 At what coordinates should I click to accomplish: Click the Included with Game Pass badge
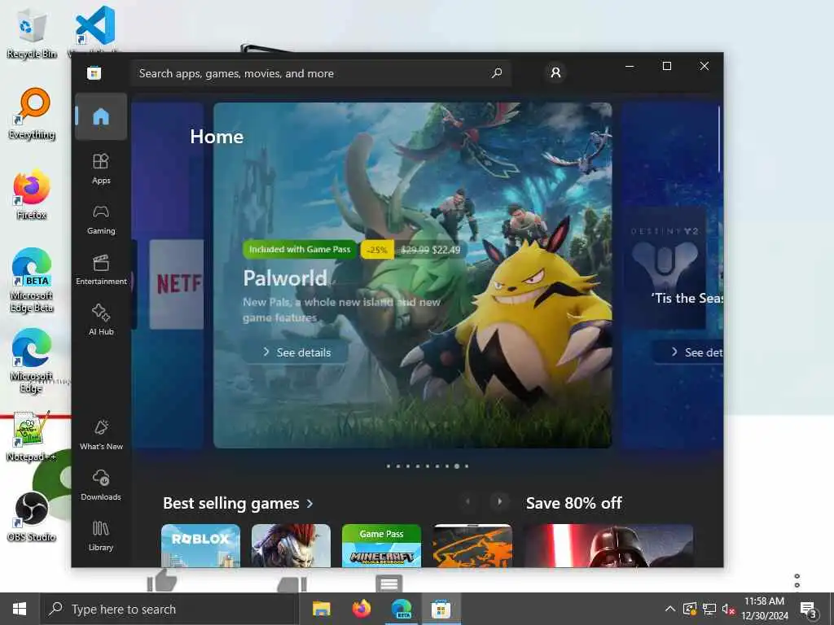(x=300, y=249)
